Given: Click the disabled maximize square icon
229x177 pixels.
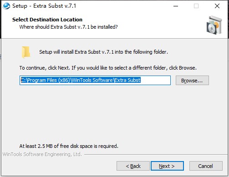Looking at the screenshot, I should point(196,6).
